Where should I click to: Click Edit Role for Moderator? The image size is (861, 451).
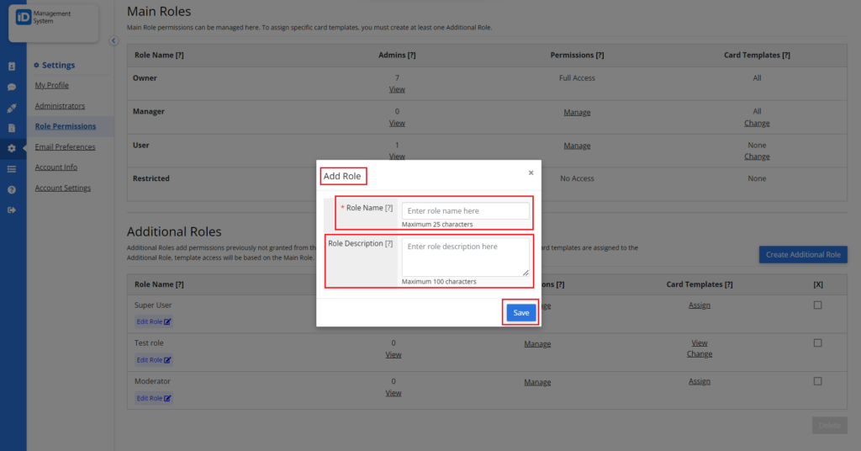point(154,398)
